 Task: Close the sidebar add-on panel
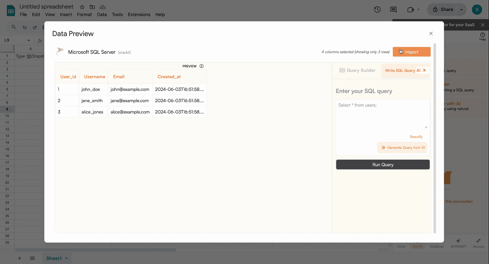[483, 25]
